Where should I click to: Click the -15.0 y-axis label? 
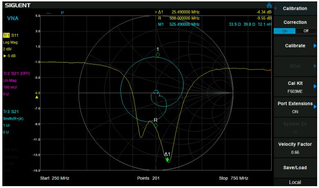pyautogui.click(x=37, y=170)
